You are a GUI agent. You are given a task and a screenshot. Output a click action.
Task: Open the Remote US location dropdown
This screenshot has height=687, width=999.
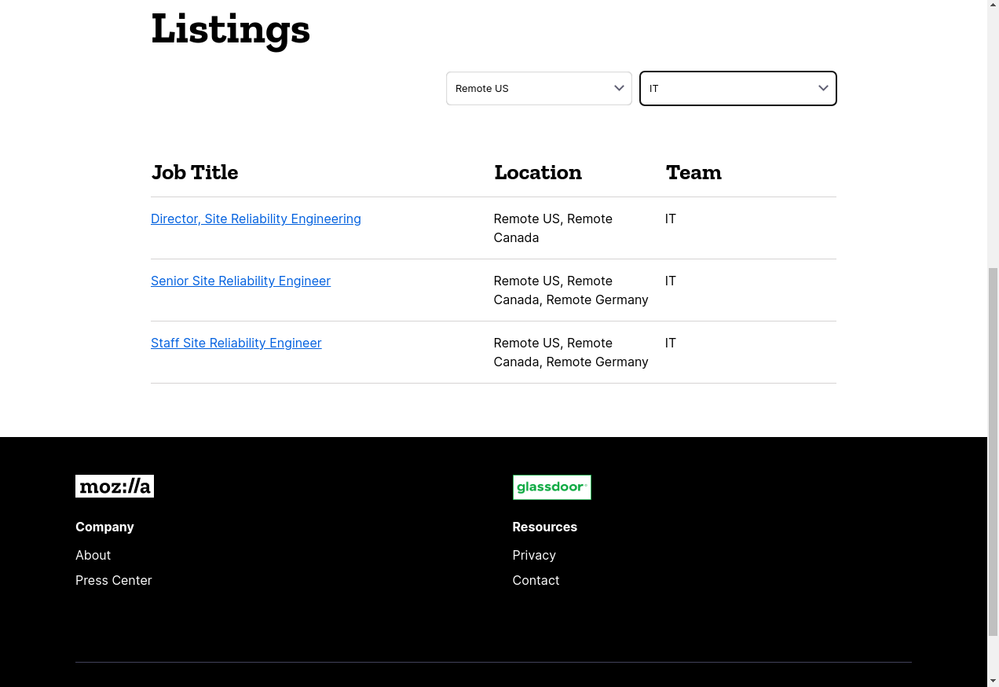click(539, 89)
